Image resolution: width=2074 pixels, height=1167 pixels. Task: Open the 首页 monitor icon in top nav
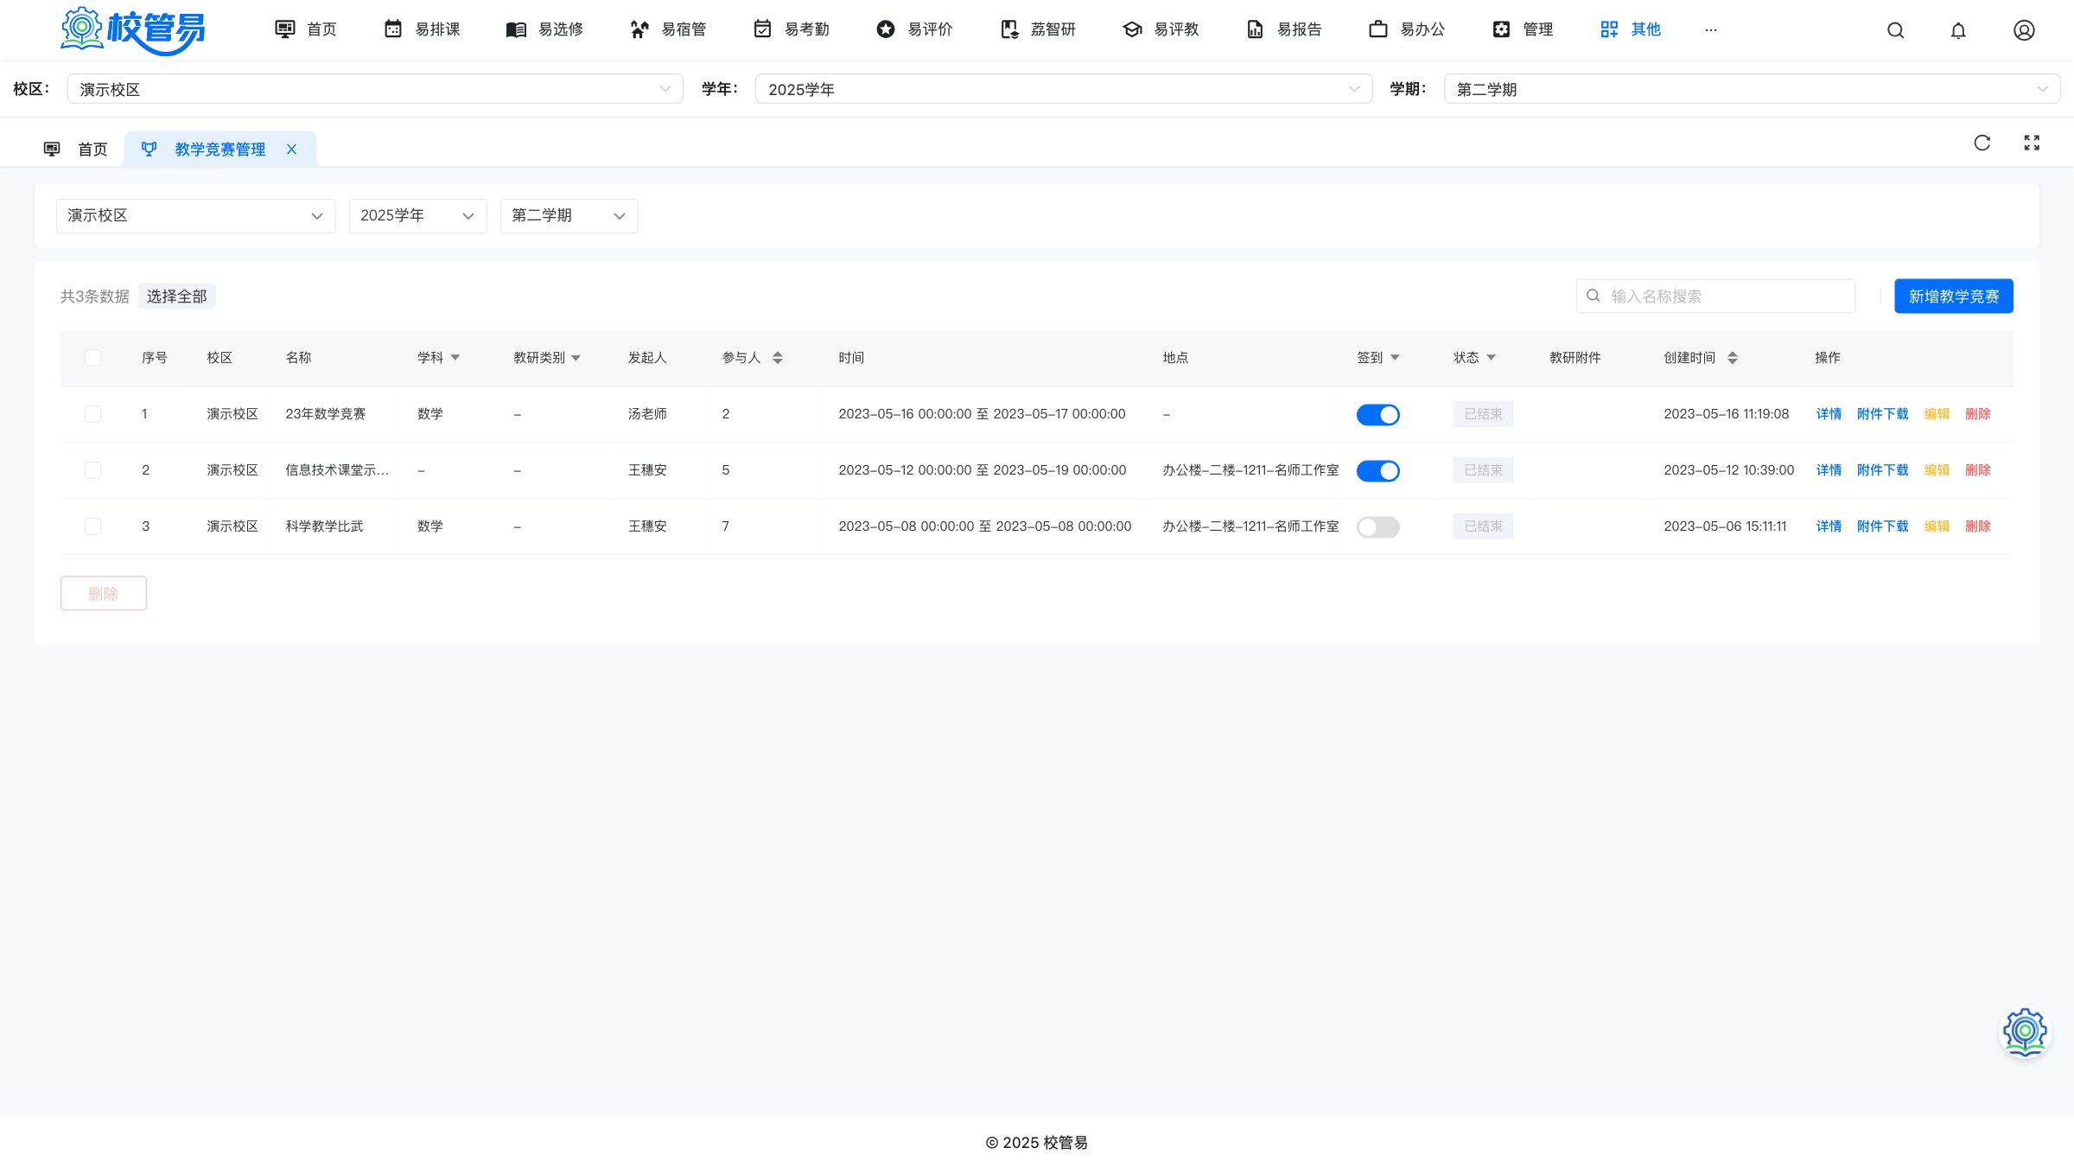tap(285, 29)
